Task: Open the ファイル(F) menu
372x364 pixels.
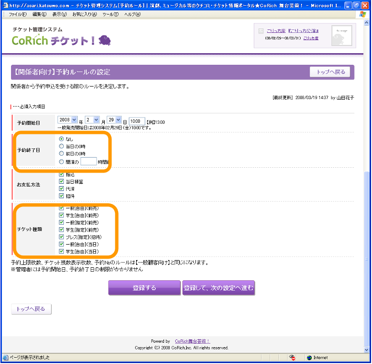Action: pos(17,15)
